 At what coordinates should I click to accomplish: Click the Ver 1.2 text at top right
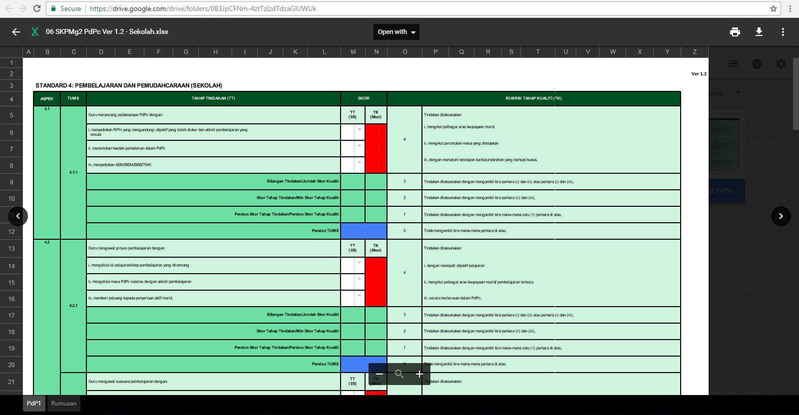[x=699, y=74]
